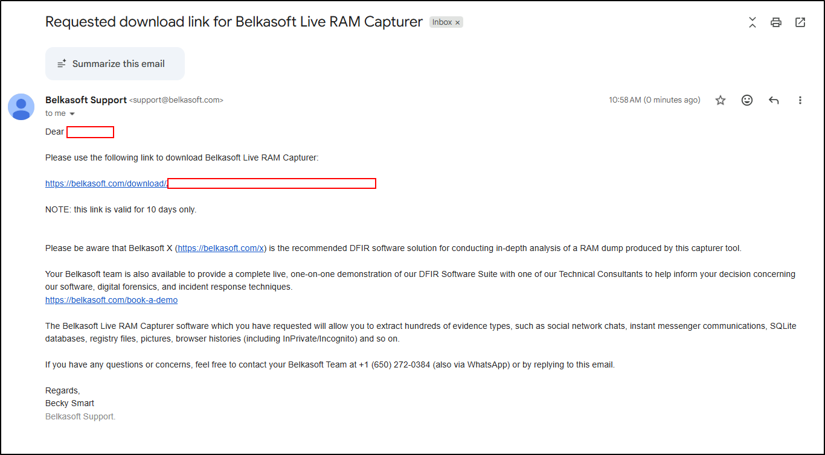The height and width of the screenshot is (455, 825).
Task: Expand or collapse all messages arrows icon
Action: pyautogui.click(x=753, y=22)
